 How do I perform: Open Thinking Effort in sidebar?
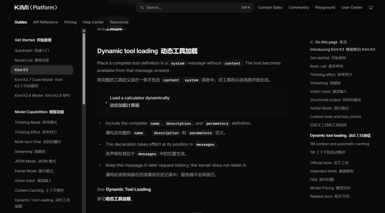coord(36,132)
